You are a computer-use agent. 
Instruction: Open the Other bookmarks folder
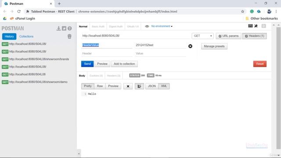(x=262, y=18)
